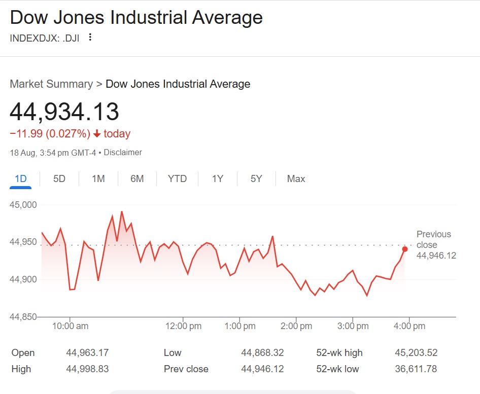
Task: Select the red endpoint dot on the chart
Action: [x=405, y=249]
